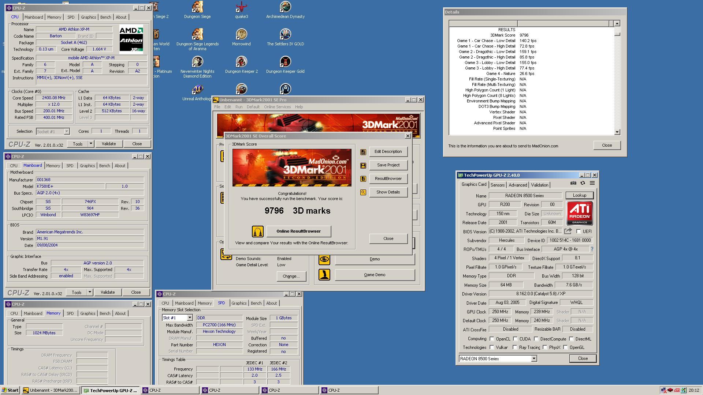Switch to the Advanced tab in GPU-Z
This screenshot has height=395, width=703.
coord(518,185)
